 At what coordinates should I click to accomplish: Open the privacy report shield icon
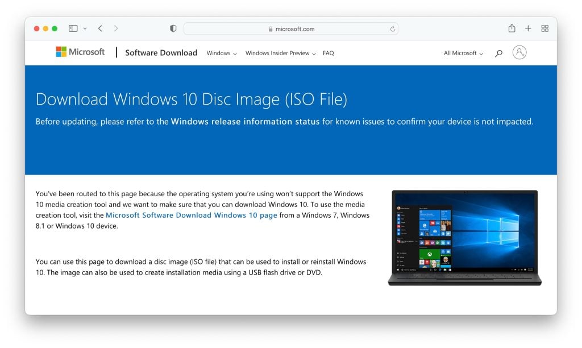click(x=173, y=28)
